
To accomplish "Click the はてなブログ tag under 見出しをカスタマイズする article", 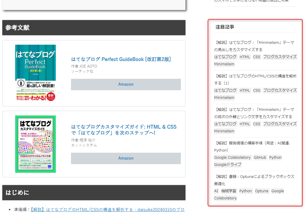I will (x=225, y=57).
